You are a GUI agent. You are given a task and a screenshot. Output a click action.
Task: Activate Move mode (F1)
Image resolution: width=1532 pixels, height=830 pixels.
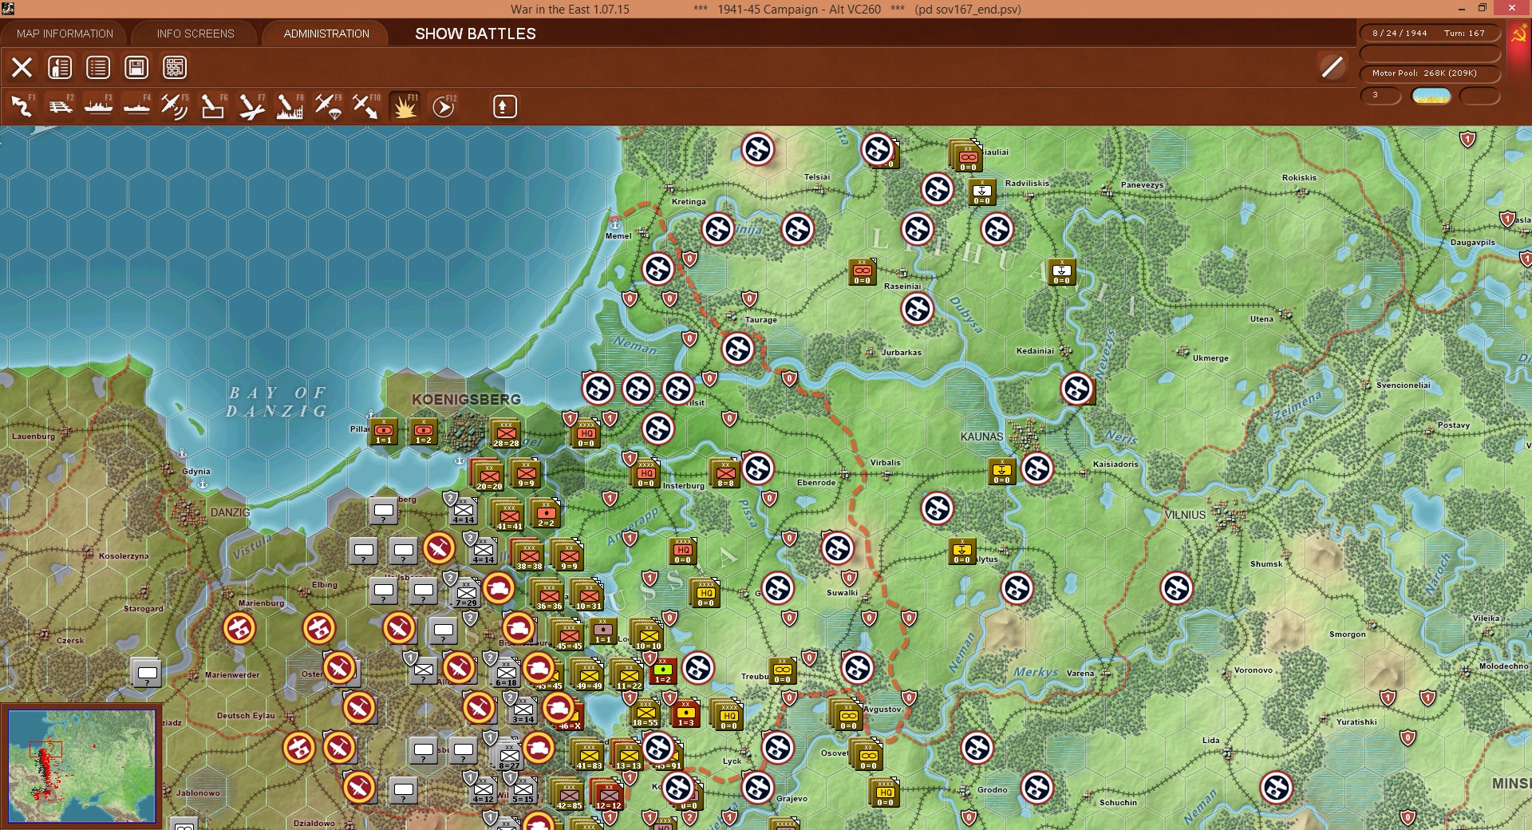[22, 106]
